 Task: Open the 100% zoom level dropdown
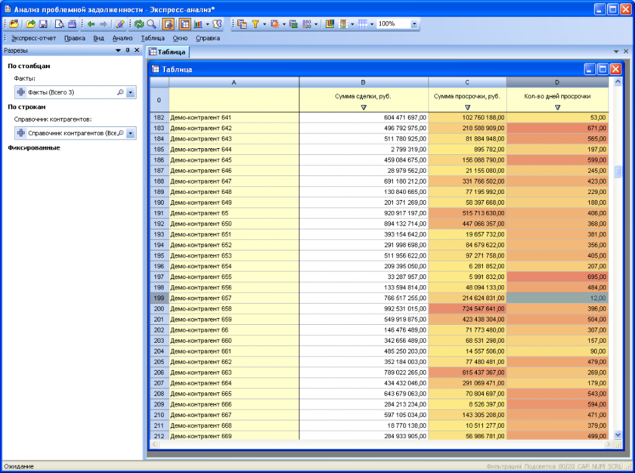[x=414, y=24]
